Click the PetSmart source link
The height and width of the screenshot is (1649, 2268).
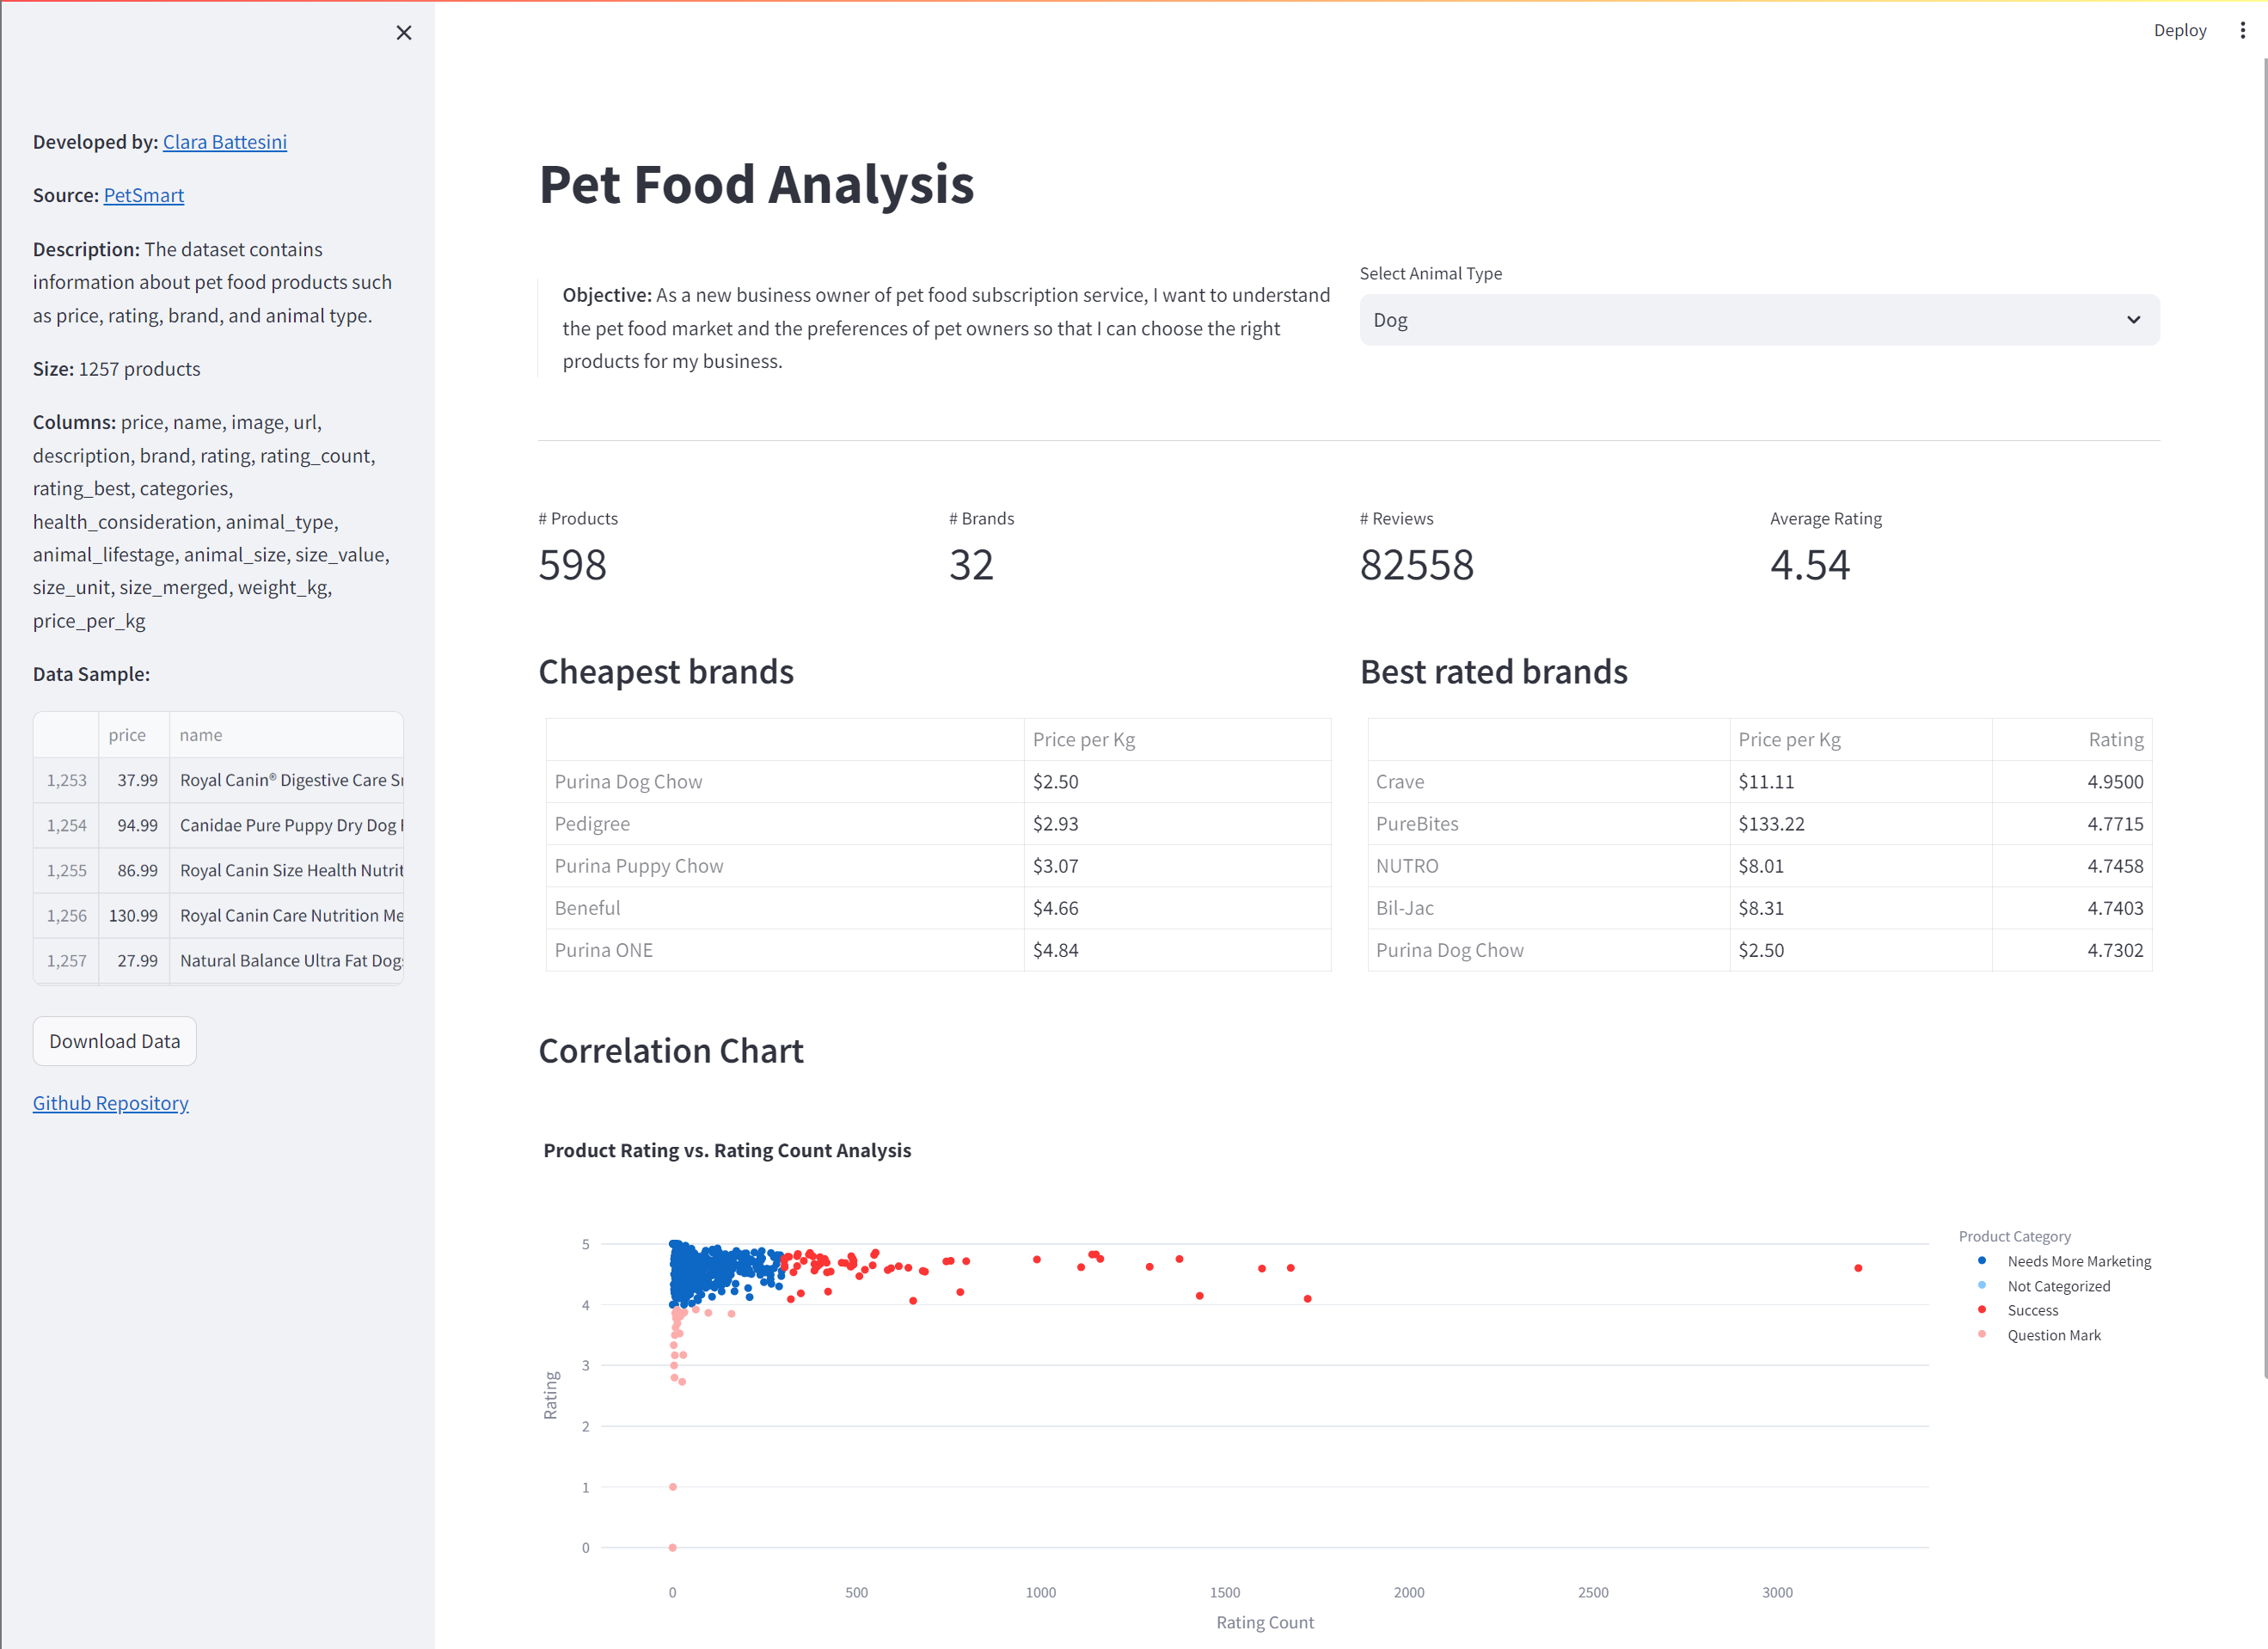point(144,193)
